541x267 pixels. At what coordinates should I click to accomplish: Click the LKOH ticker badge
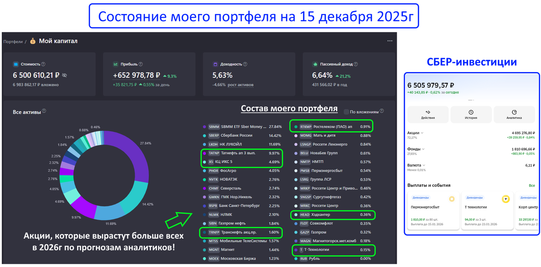[x=214, y=145]
